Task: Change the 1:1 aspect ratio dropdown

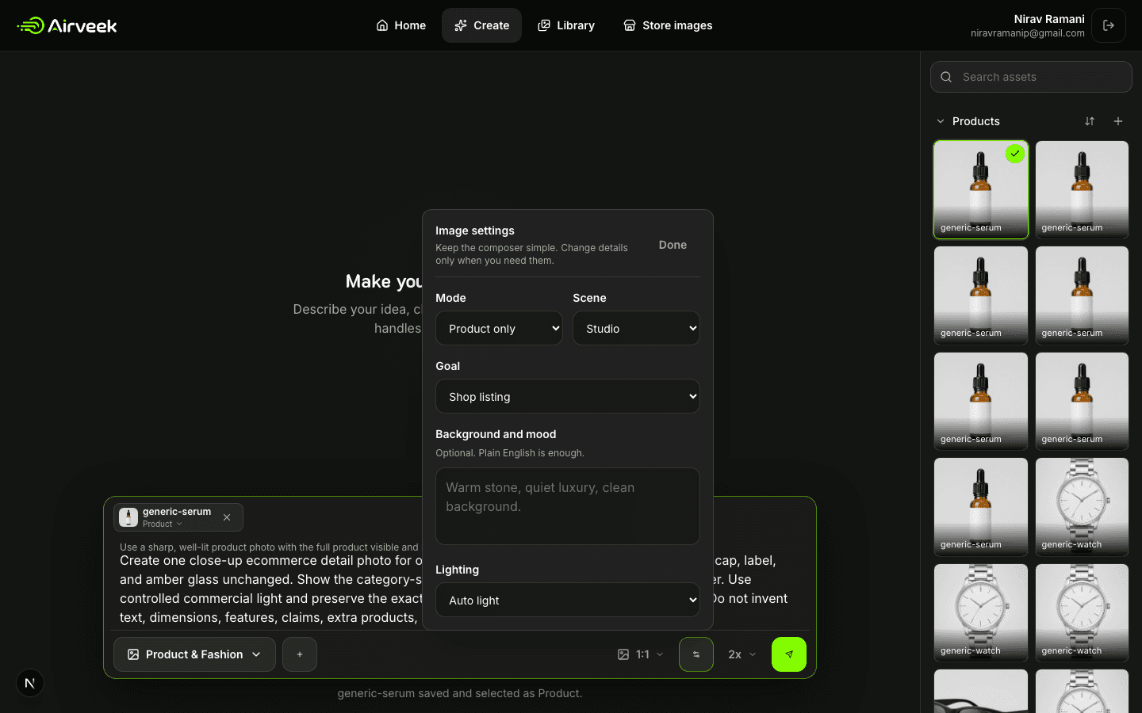Action: click(x=641, y=654)
